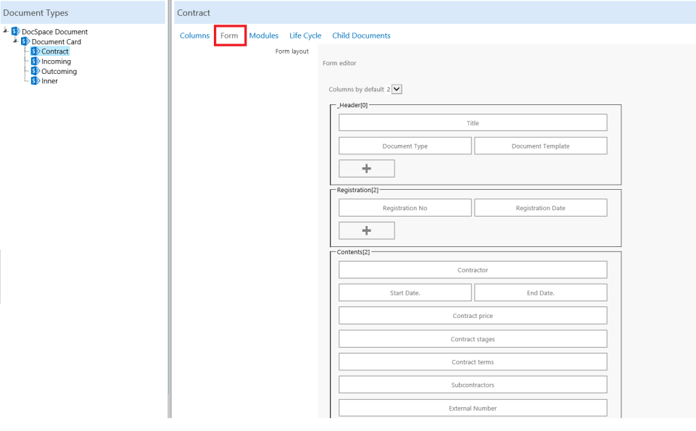The height and width of the screenshot is (431, 696).
Task: Select the Title field in Header
Action: pyautogui.click(x=473, y=123)
